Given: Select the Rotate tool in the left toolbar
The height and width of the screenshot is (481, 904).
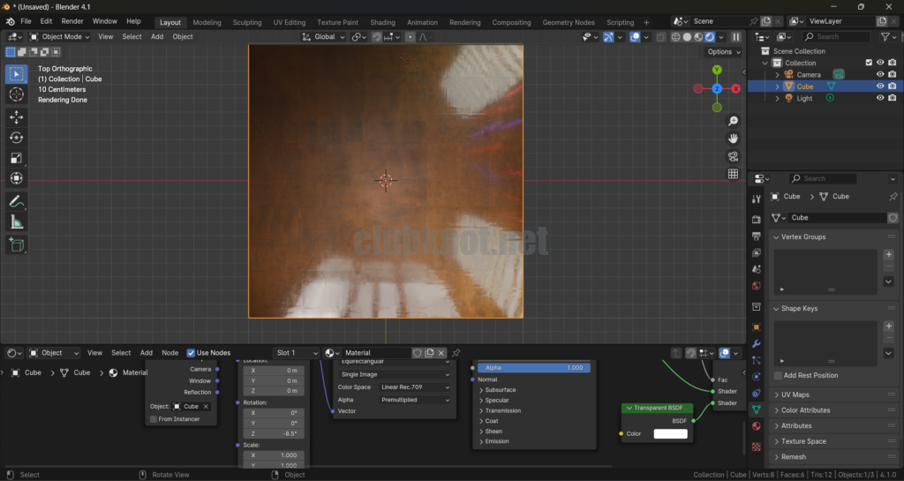Looking at the screenshot, I should [x=17, y=137].
